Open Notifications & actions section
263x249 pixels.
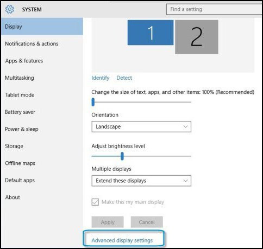(x=32, y=43)
